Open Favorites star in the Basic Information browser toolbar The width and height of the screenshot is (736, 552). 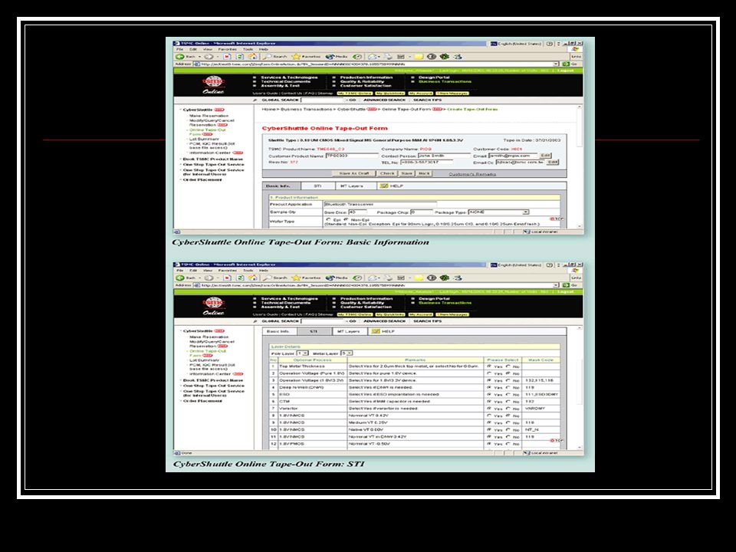coord(296,56)
